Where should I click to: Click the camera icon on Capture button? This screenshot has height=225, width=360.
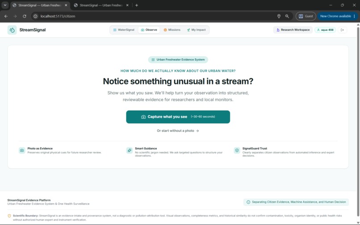(143, 117)
